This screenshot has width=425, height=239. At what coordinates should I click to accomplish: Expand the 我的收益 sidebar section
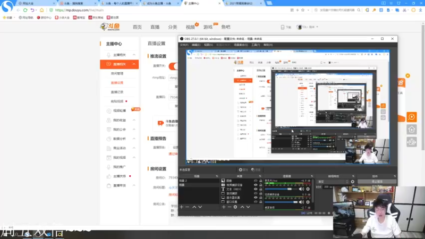coord(134,120)
